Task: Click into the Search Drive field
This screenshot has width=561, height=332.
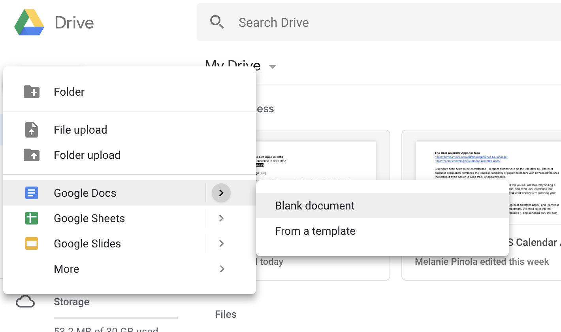Action: pyautogui.click(x=378, y=22)
